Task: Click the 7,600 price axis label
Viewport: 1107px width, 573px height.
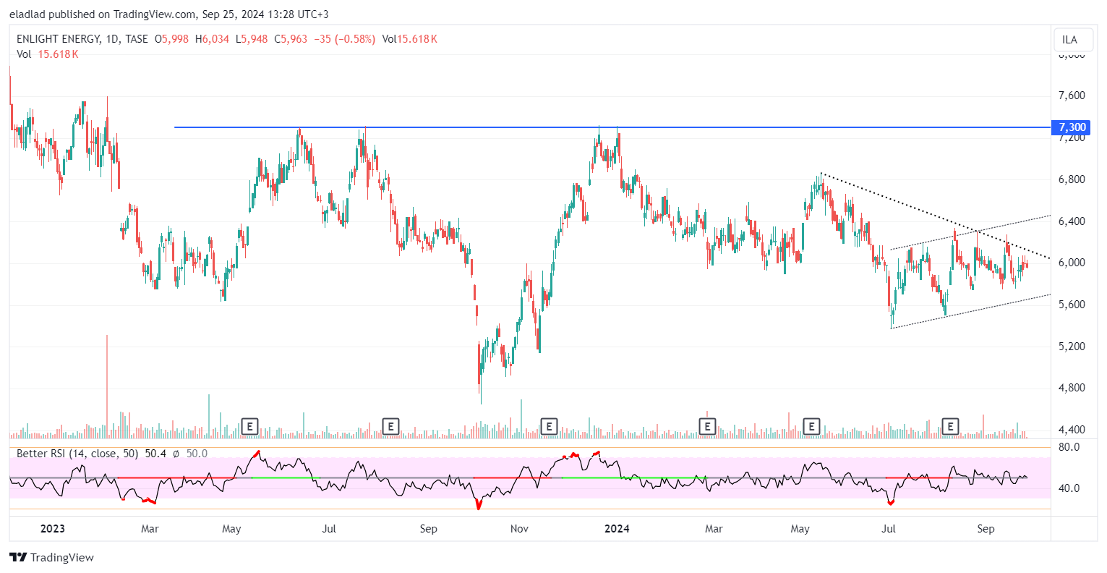Action: click(1072, 95)
